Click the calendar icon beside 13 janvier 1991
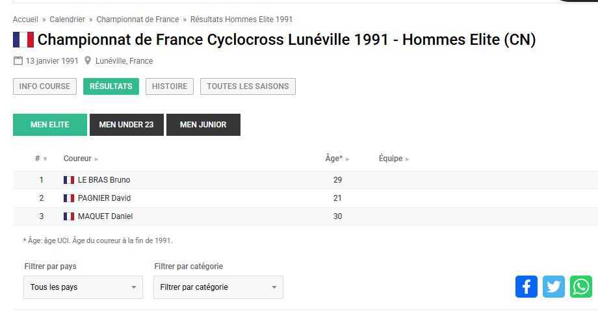This screenshot has width=598, height=323. (x=18, y=61)
